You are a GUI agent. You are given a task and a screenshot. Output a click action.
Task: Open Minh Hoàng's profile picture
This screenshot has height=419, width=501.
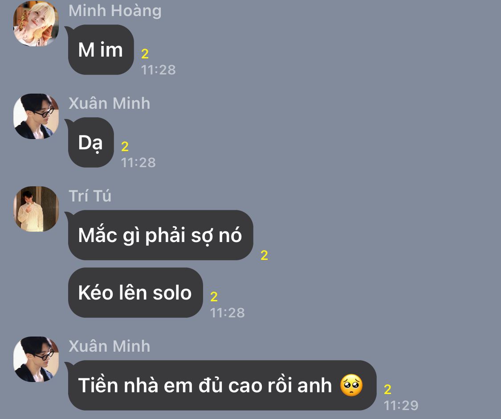coord(36,23)
